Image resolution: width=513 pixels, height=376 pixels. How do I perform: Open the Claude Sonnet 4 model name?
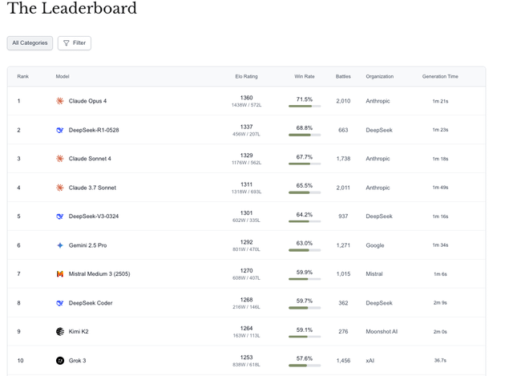pyautogui.click(x=90, y=159)
